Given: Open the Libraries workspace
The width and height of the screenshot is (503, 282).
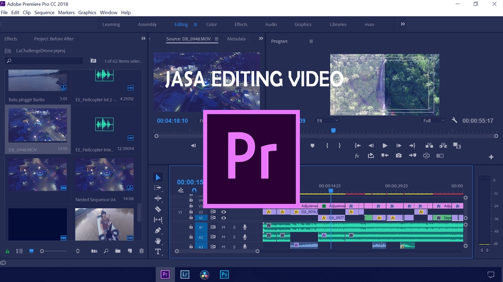Looking at the screenshot, I should (338, 25).
